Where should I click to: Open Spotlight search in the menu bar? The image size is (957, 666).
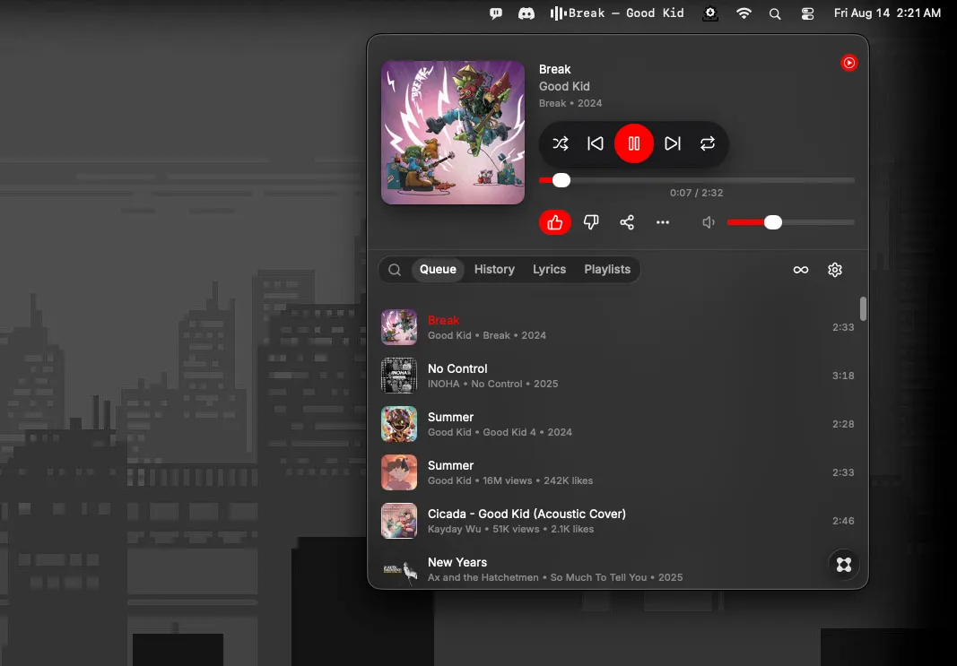(x=775, y=13)
